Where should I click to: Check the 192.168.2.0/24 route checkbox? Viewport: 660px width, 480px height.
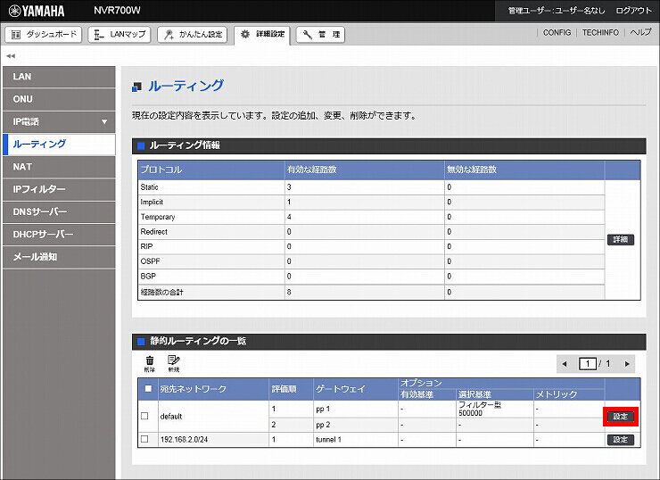click(144, 439)
